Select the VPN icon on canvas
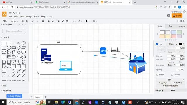This screenshot has width=187, height=105. pos(103,51)
